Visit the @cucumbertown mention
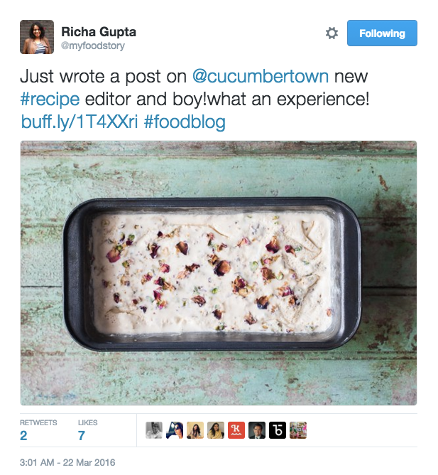The image size is (438, 475). [261, 76]
